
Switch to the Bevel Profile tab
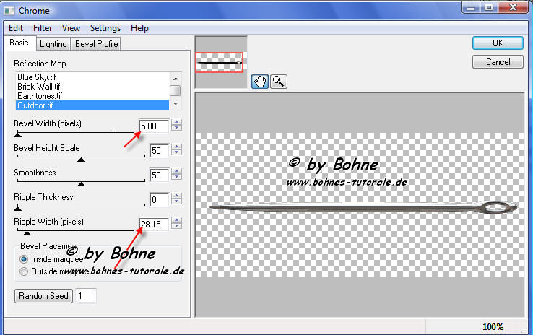pos(97,44)
